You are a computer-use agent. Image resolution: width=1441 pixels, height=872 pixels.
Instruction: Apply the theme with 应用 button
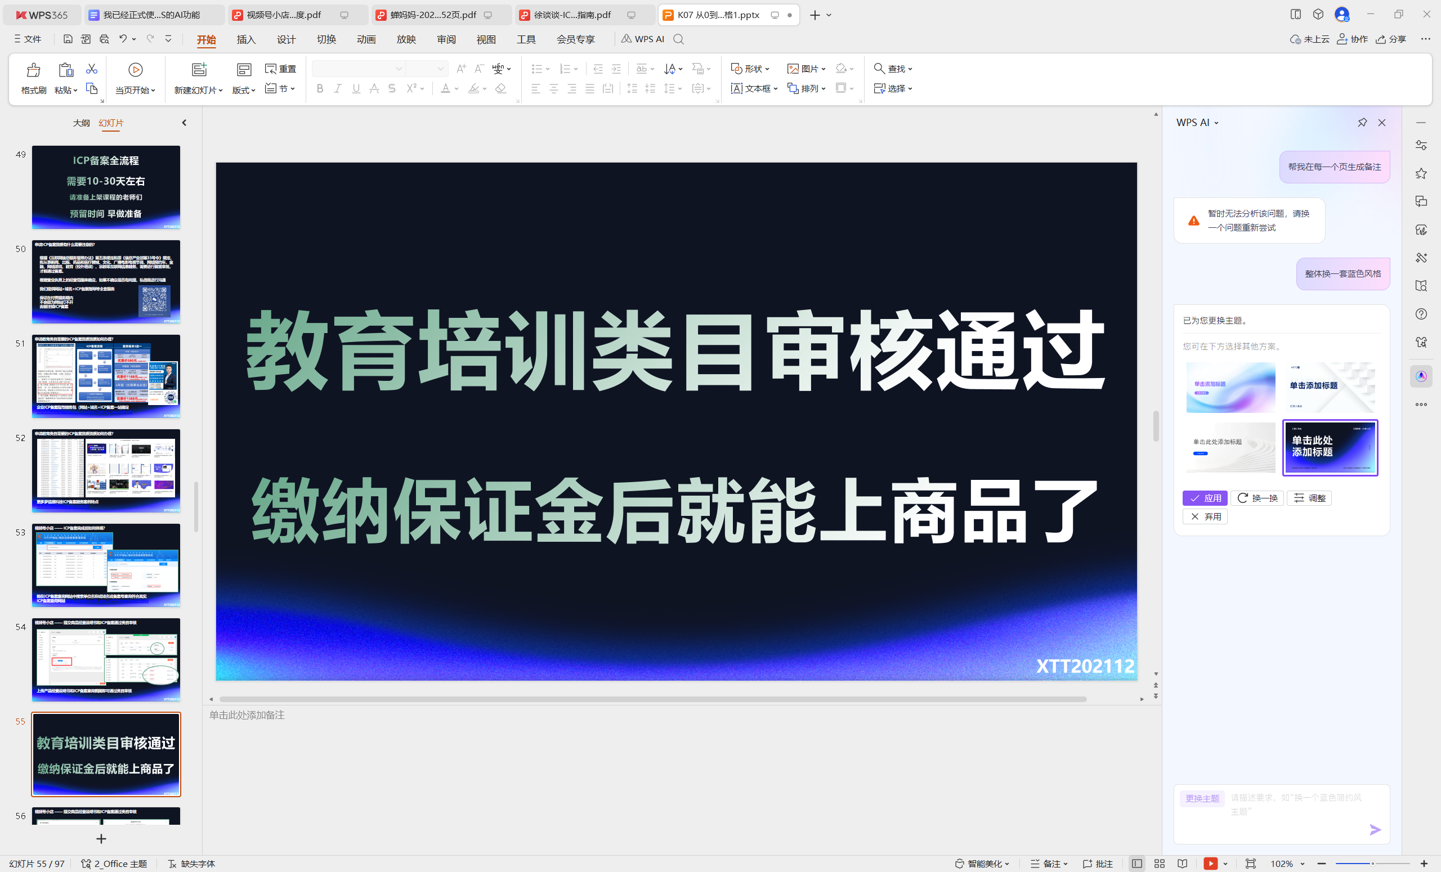coord(1204,498)
